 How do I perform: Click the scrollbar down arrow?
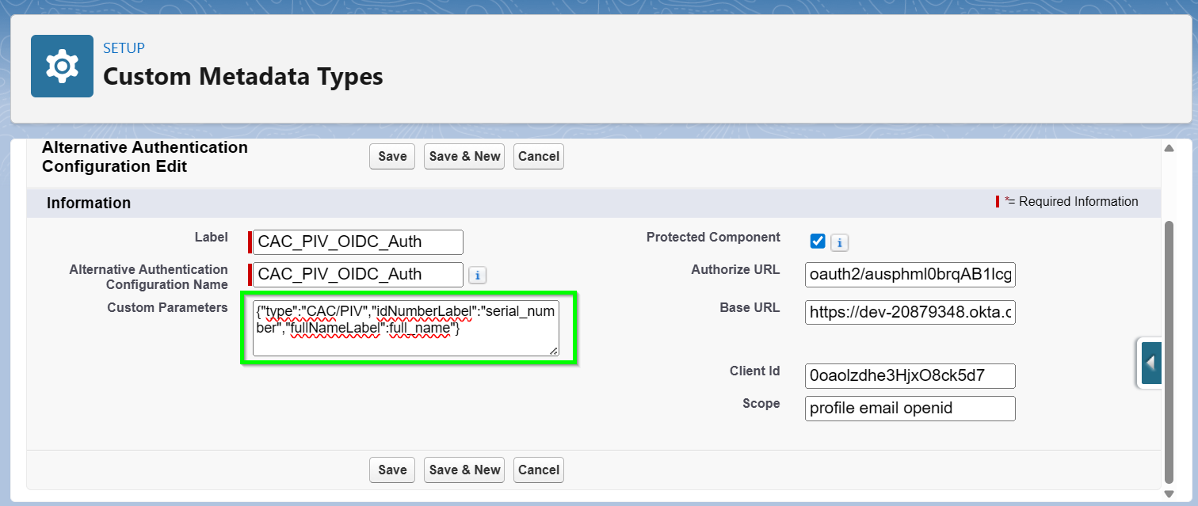[x=1168, y=492]
